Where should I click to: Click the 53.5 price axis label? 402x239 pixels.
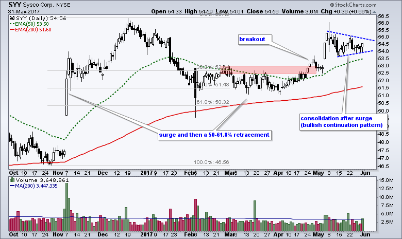[x=383, y=59]
